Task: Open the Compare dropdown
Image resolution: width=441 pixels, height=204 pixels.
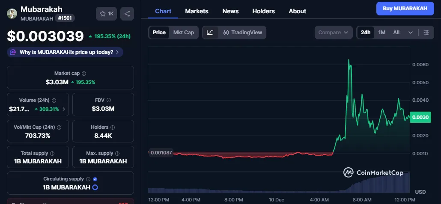Action: click(334, 33)
